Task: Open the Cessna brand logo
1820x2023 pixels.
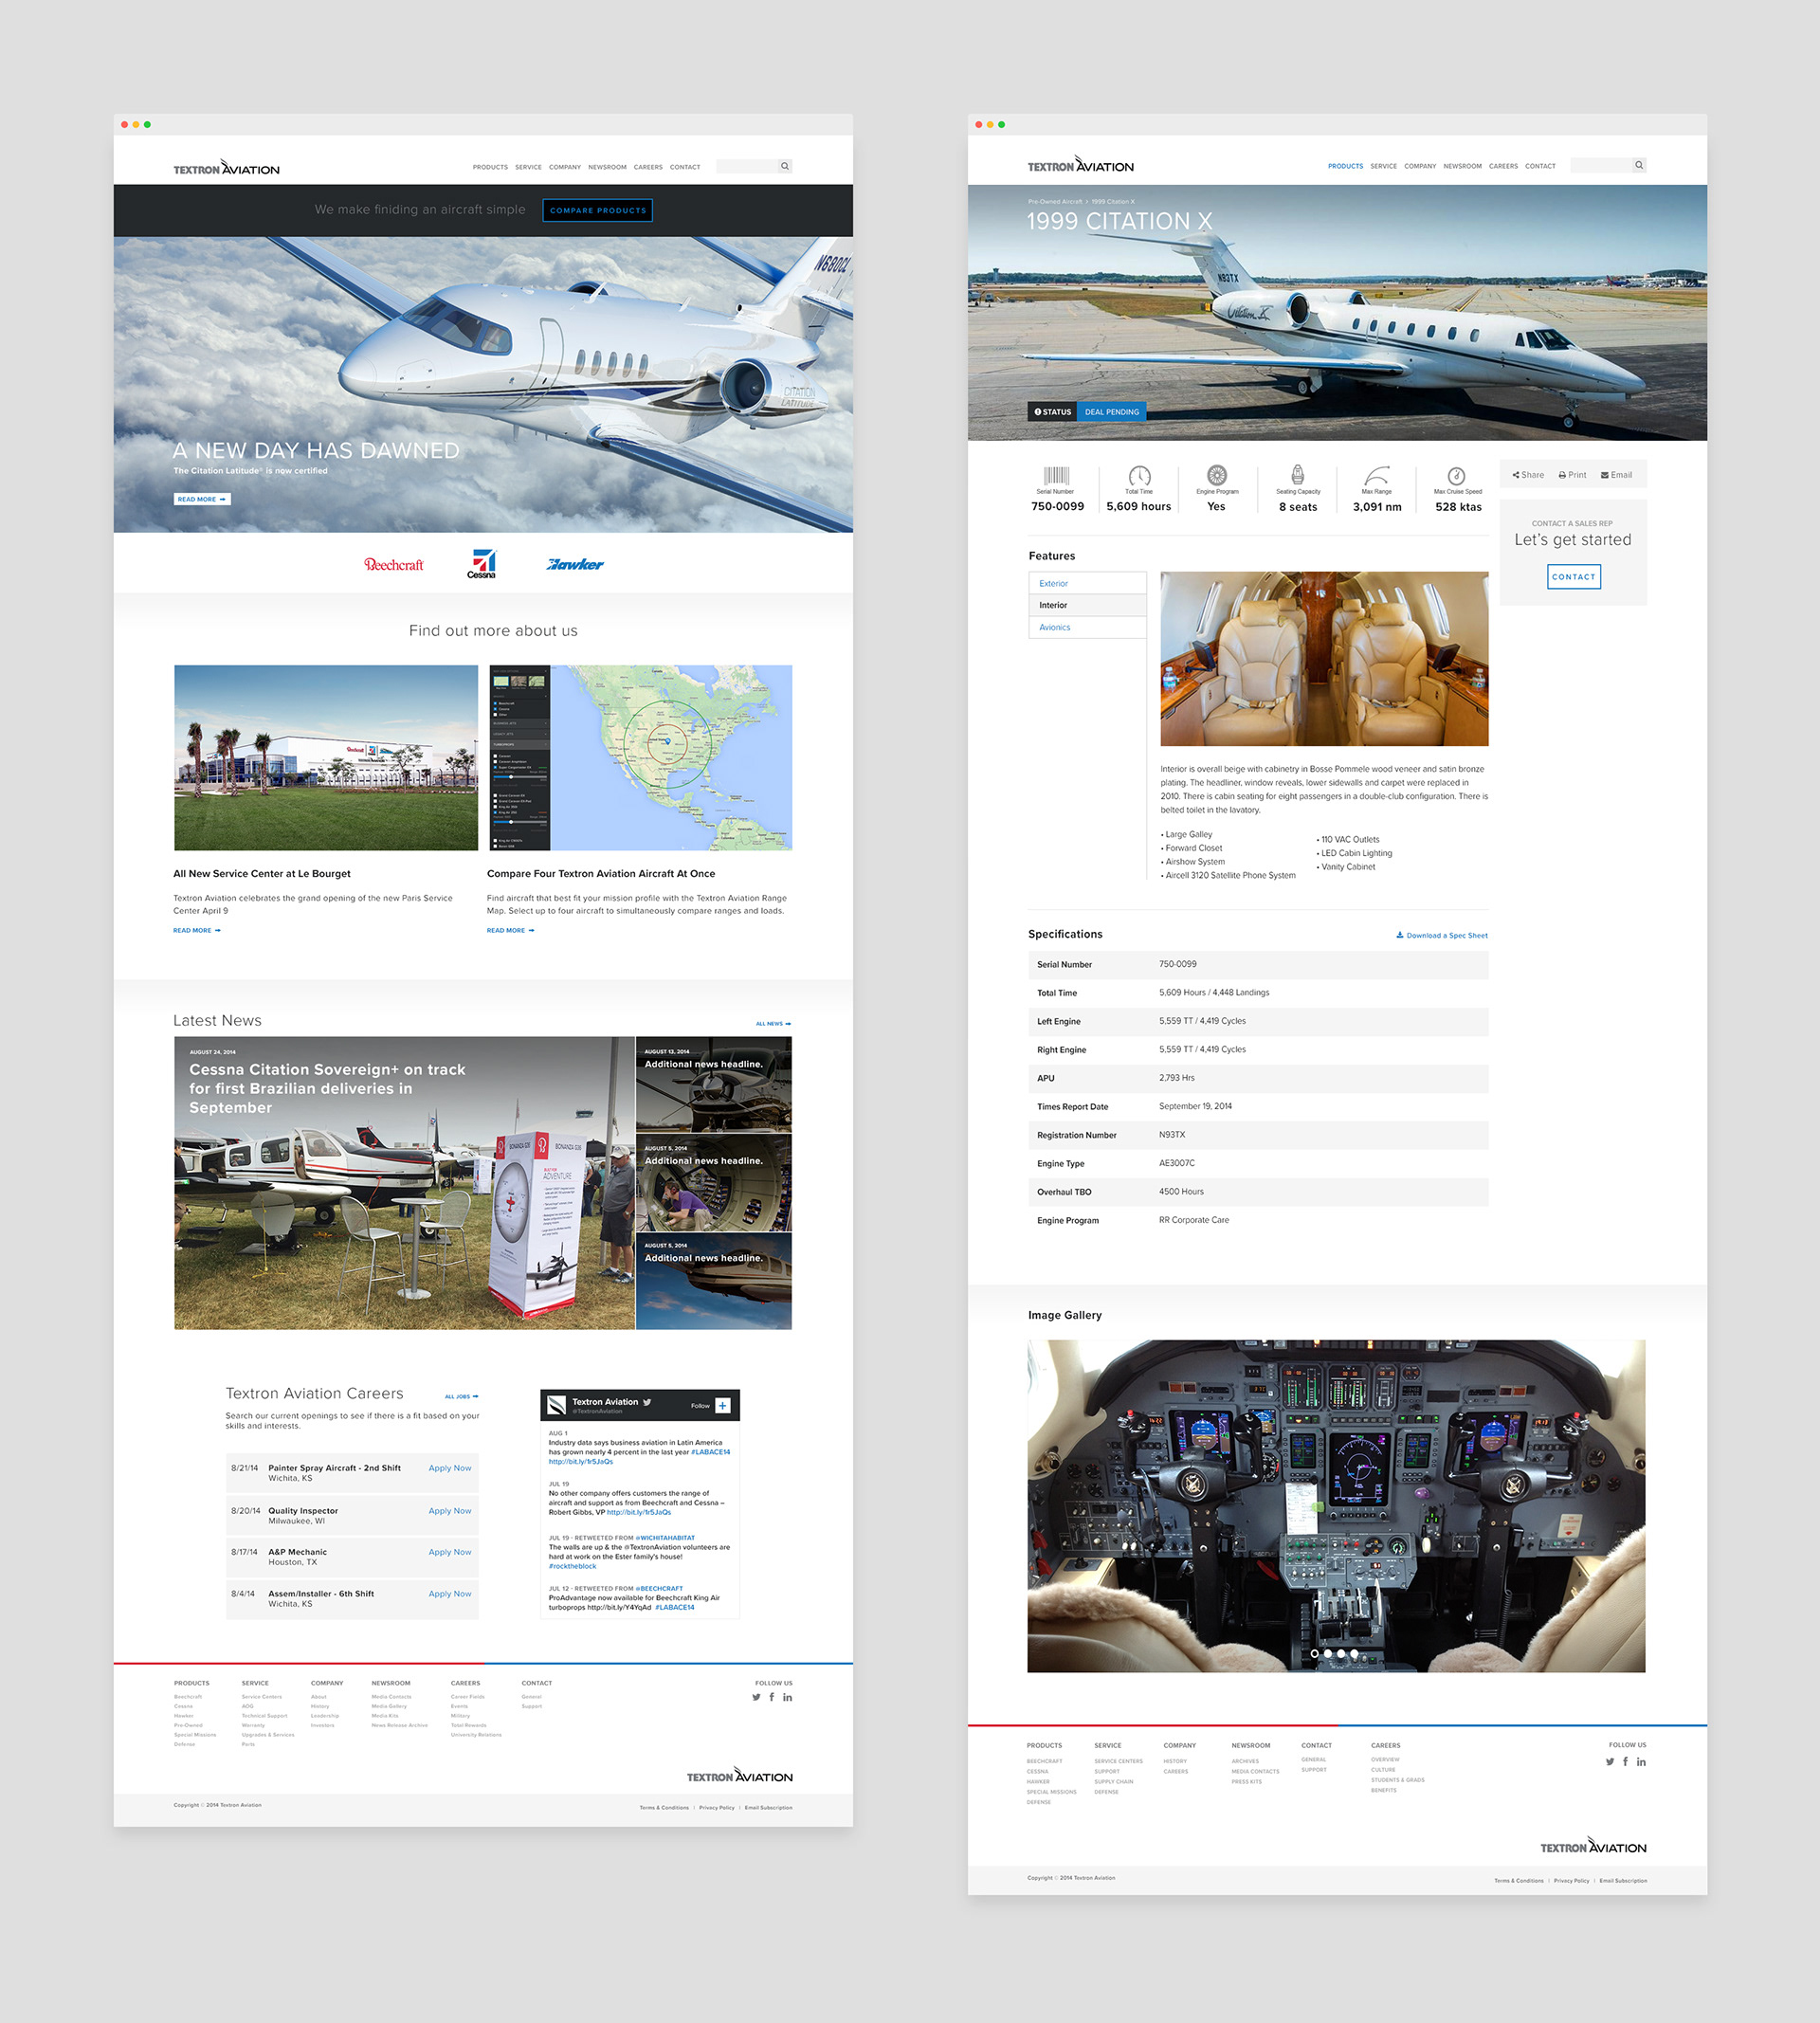Action: point(482,564)
